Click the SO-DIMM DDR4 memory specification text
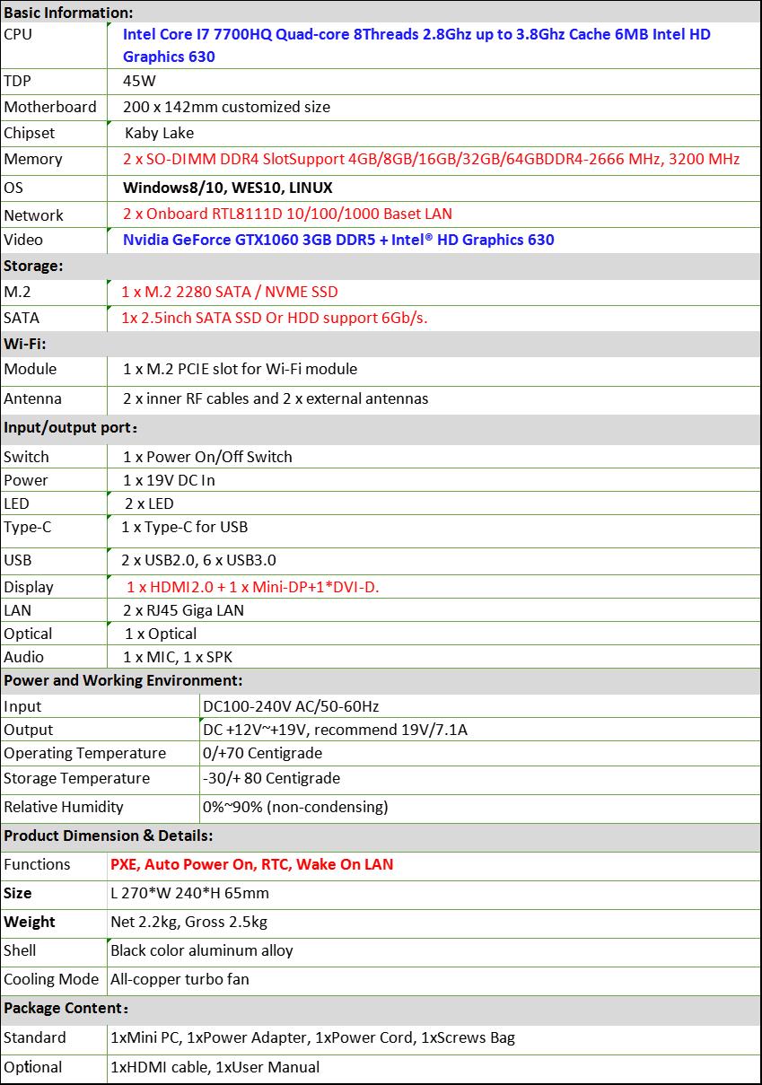Image resolution: width=762 pixels, height=1085 pixels. tap(431, 160)
